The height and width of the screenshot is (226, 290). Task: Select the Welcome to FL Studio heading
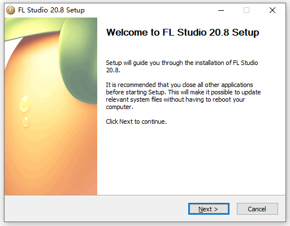[x=183, y=32]
